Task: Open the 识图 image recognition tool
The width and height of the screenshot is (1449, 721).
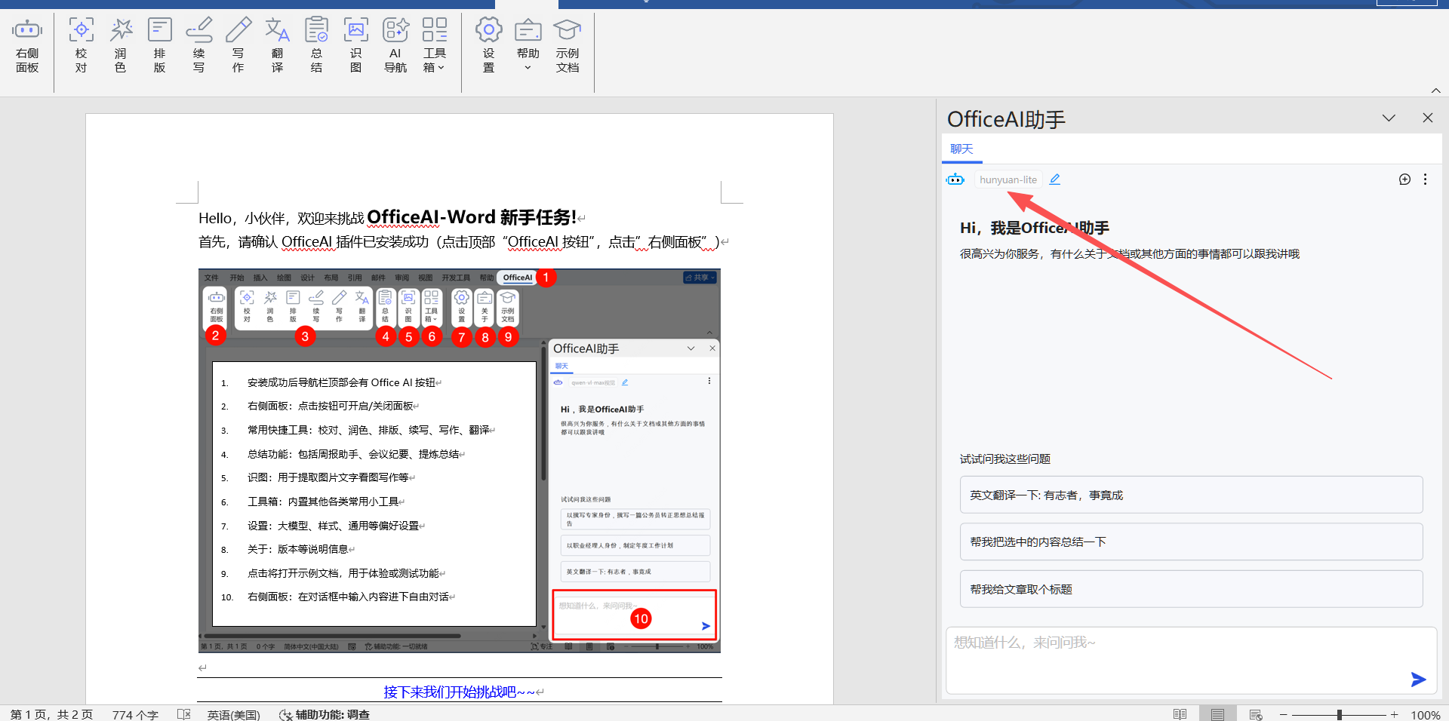Action: coord(356,45)
